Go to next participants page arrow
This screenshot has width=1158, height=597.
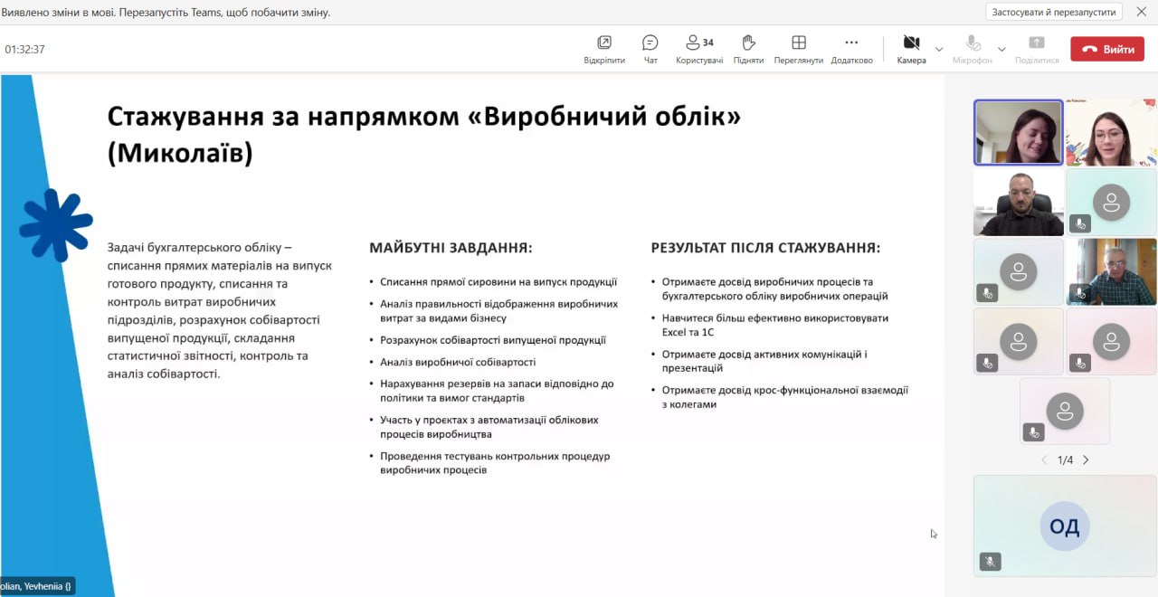(1086, 460)
